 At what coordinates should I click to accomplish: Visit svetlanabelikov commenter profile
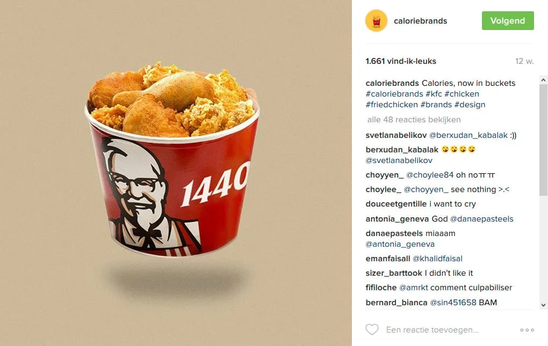(x=396, y=135)
